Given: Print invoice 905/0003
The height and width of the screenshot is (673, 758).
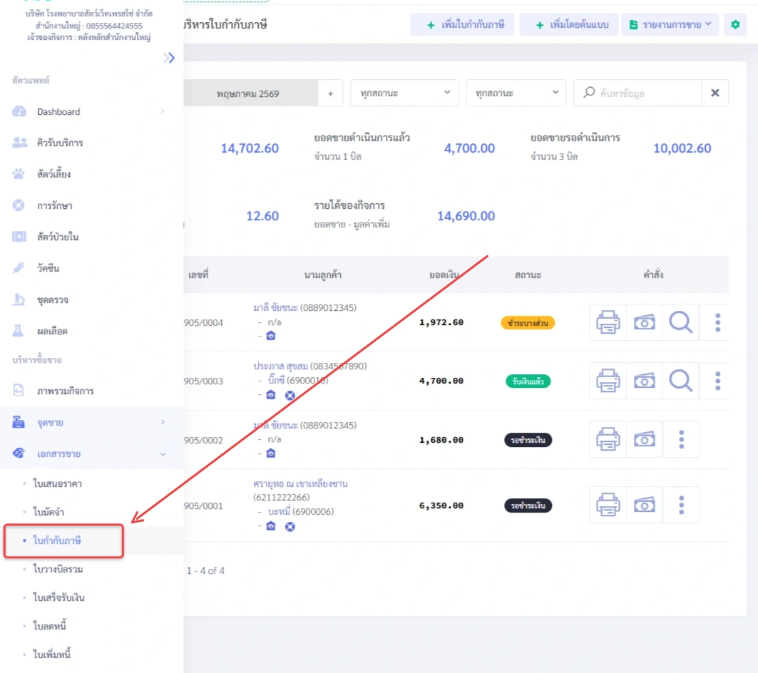Looking at the screenshot, I should pos(608,381).
